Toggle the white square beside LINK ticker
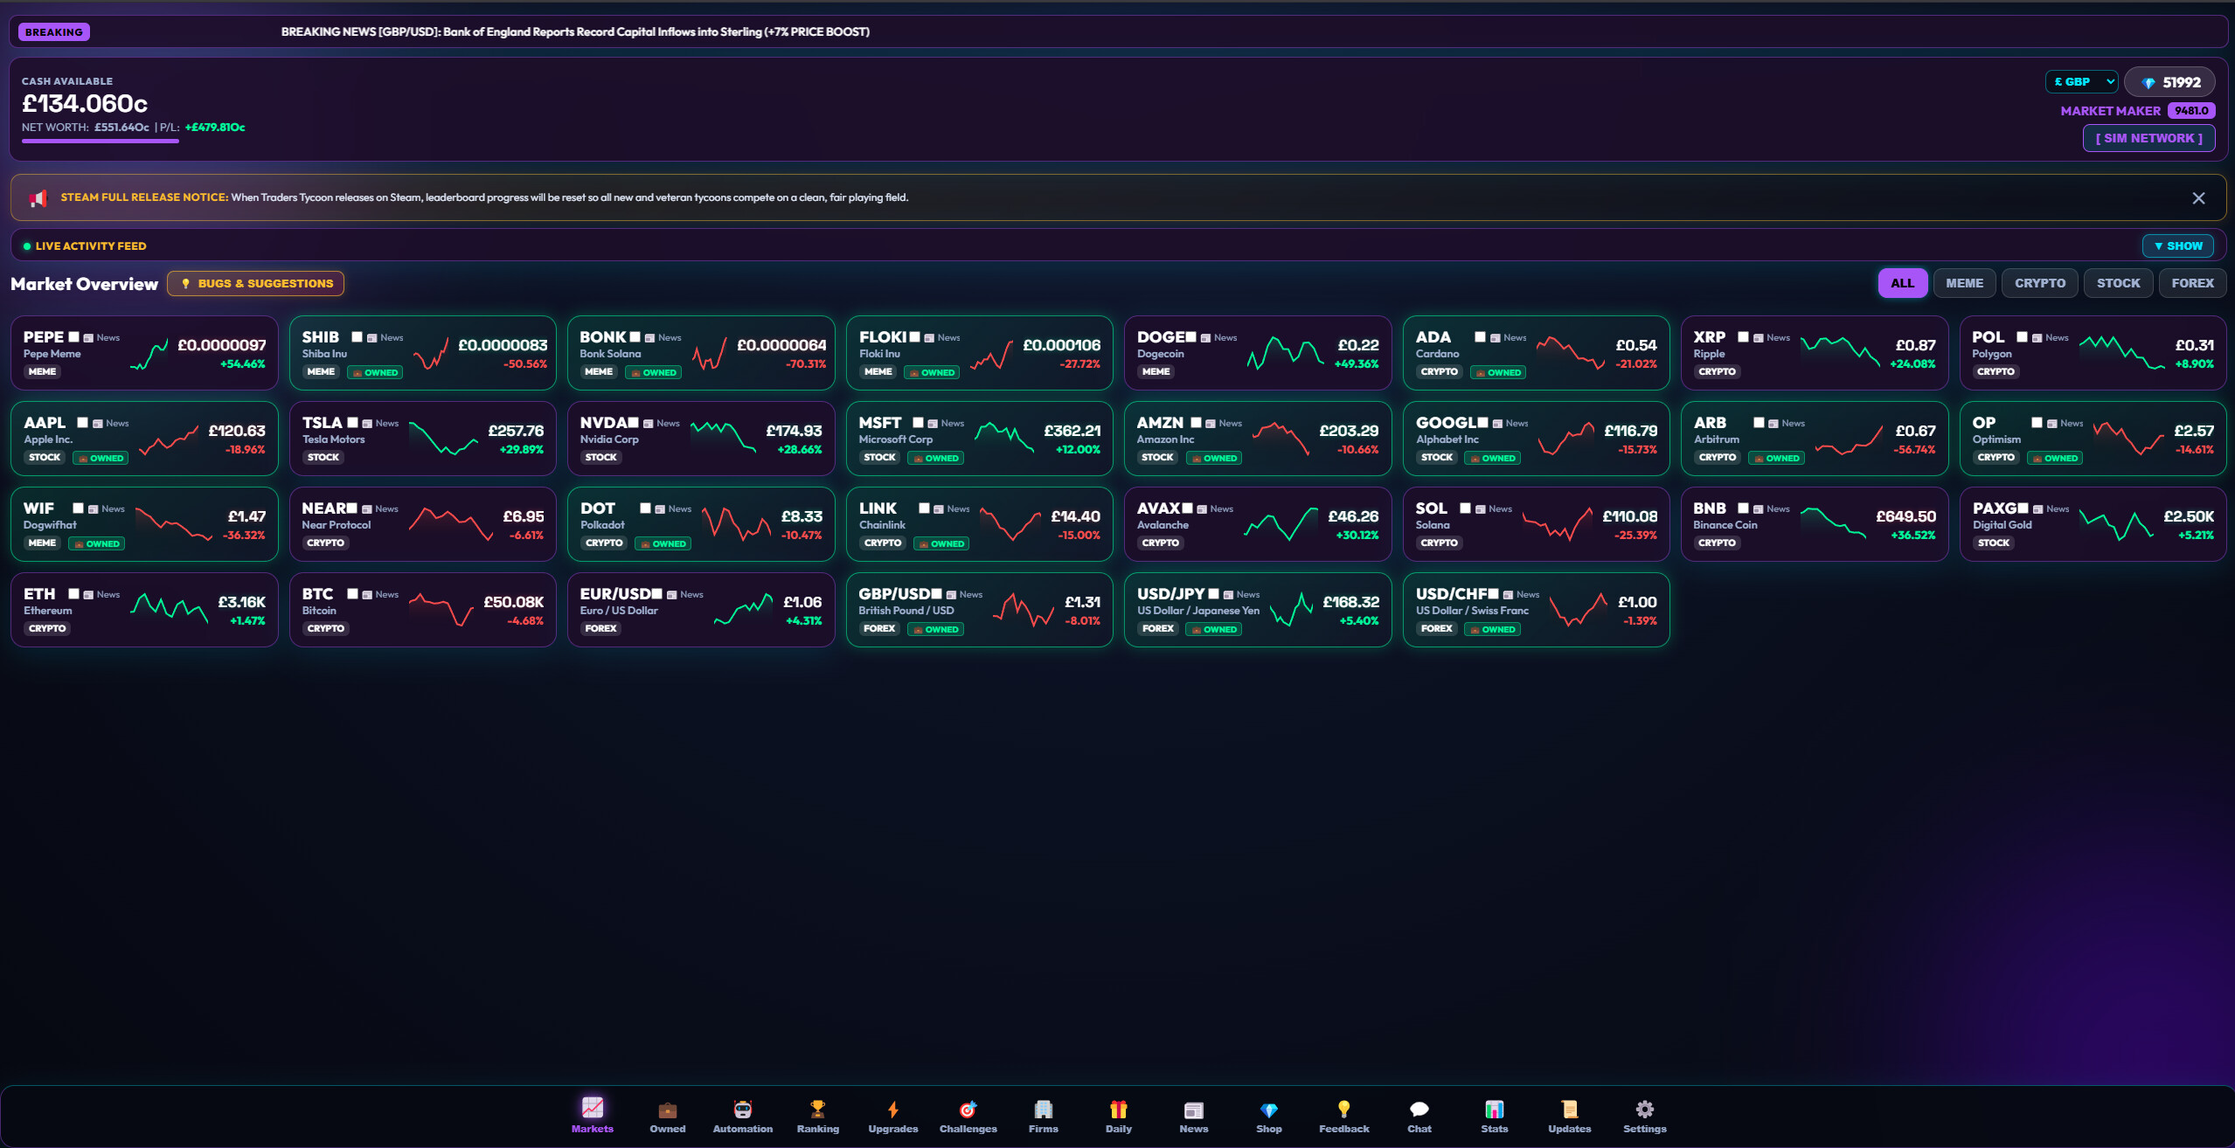This screenshot has height=1148, width=2235. (x=924, y=508)
